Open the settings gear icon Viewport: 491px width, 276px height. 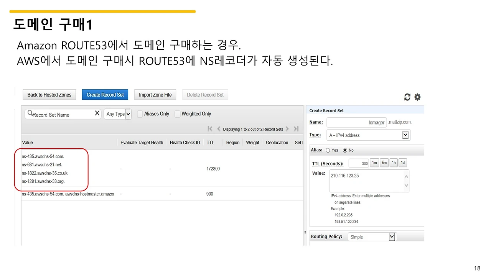[x=417, y=97]
